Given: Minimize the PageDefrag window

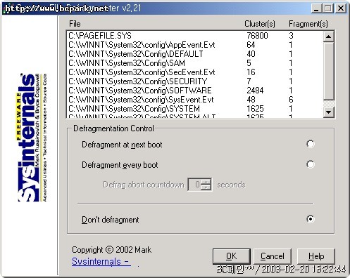Looking at the screenshot, I should pos(316,8).
